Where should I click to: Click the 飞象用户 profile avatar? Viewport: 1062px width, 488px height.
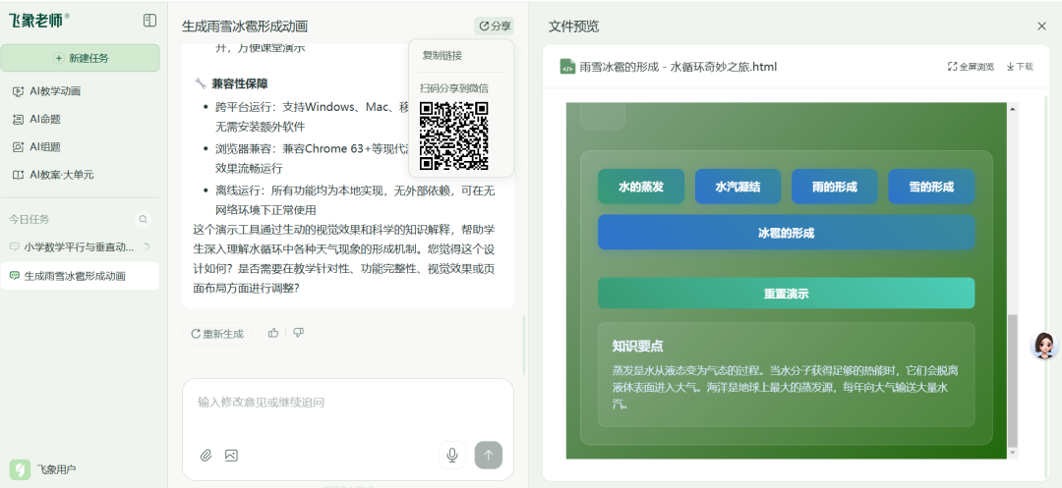coord(20,468)
